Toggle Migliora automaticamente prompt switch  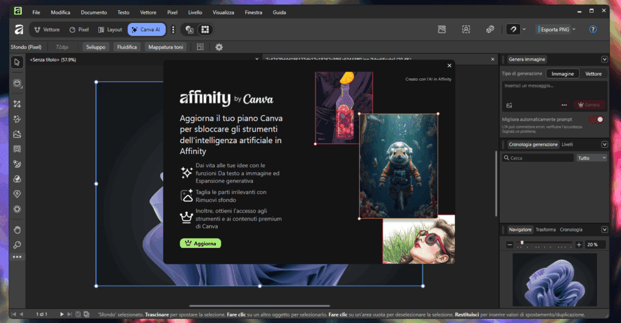[597, 119]
